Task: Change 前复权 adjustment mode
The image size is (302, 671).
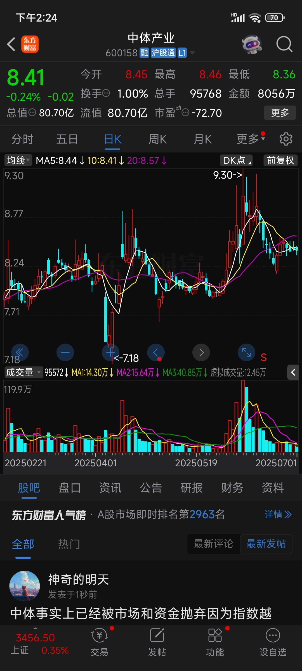Action: [280, 160]
